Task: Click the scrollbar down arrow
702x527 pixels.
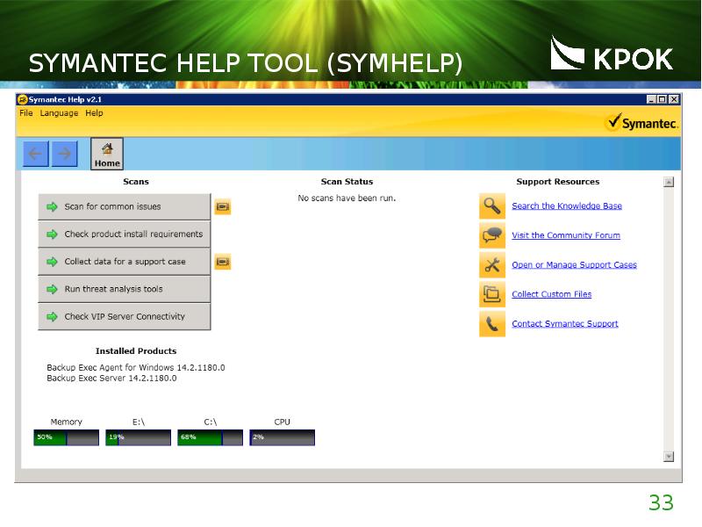Action: 669,457
